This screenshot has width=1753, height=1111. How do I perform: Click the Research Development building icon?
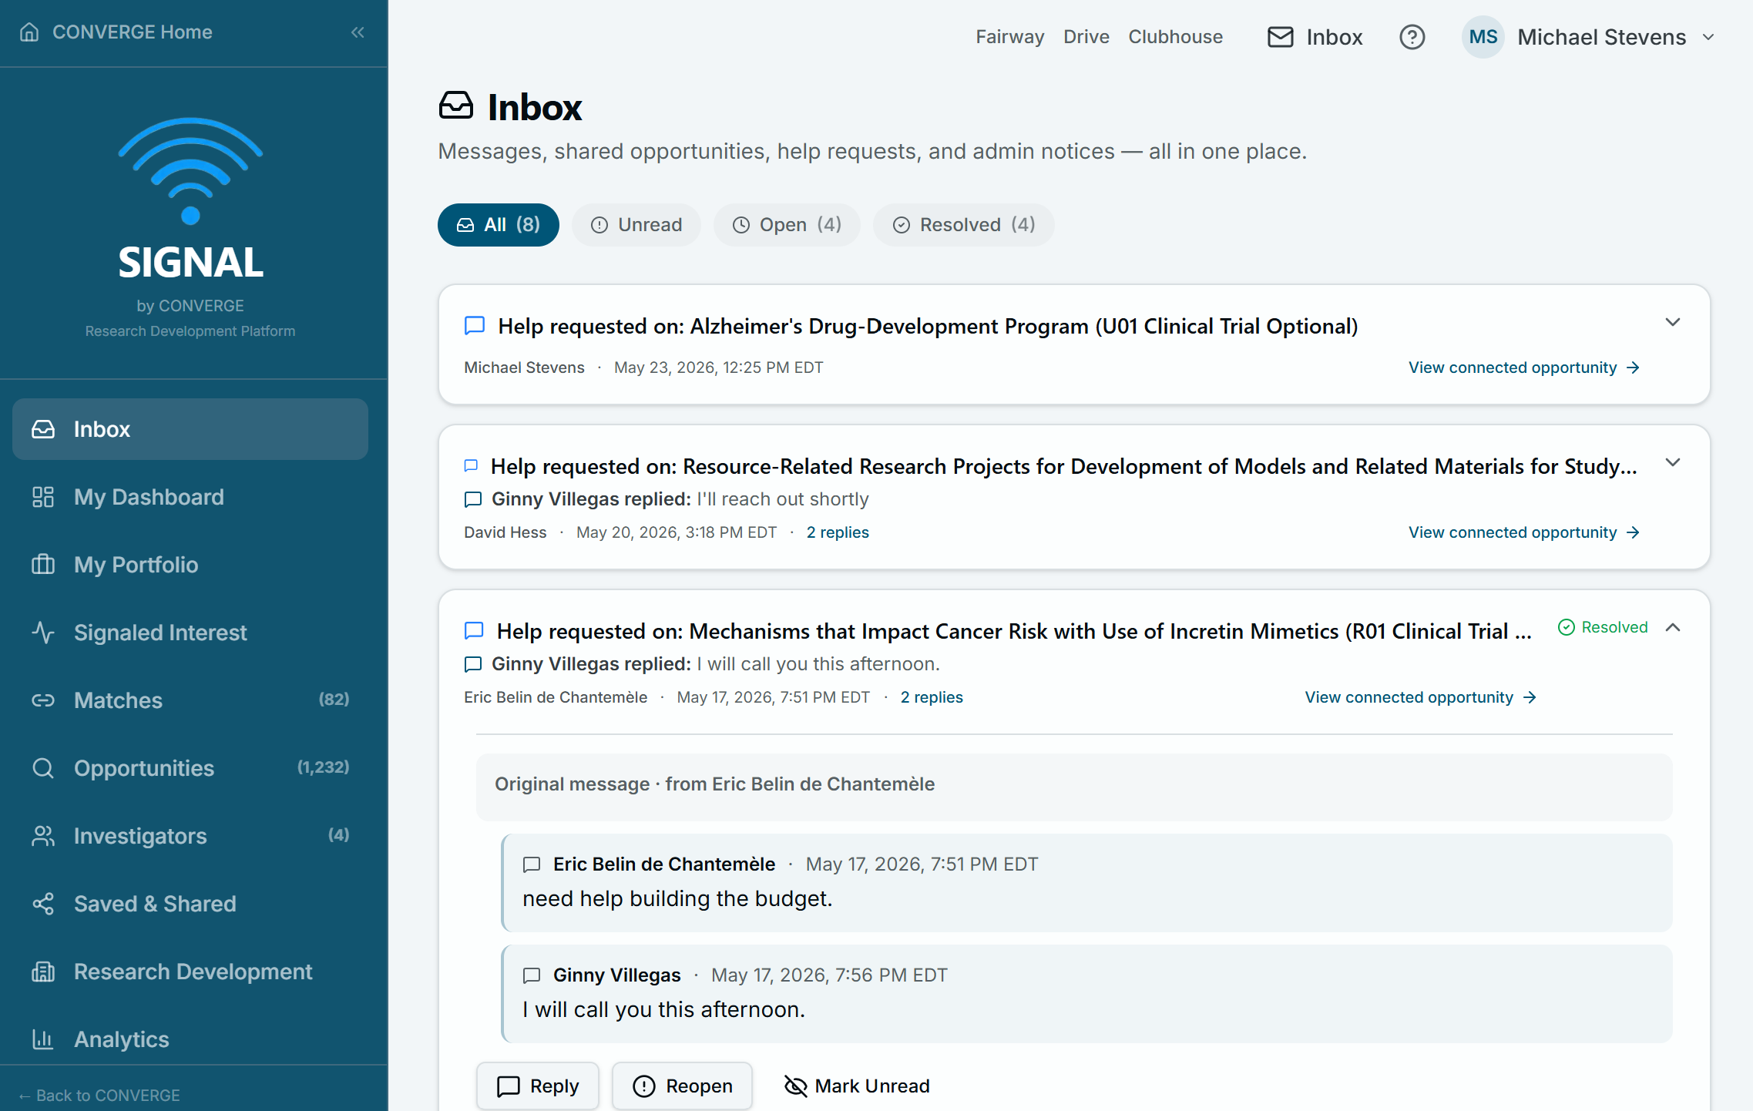pyautogui.click(x=43, y=972)
